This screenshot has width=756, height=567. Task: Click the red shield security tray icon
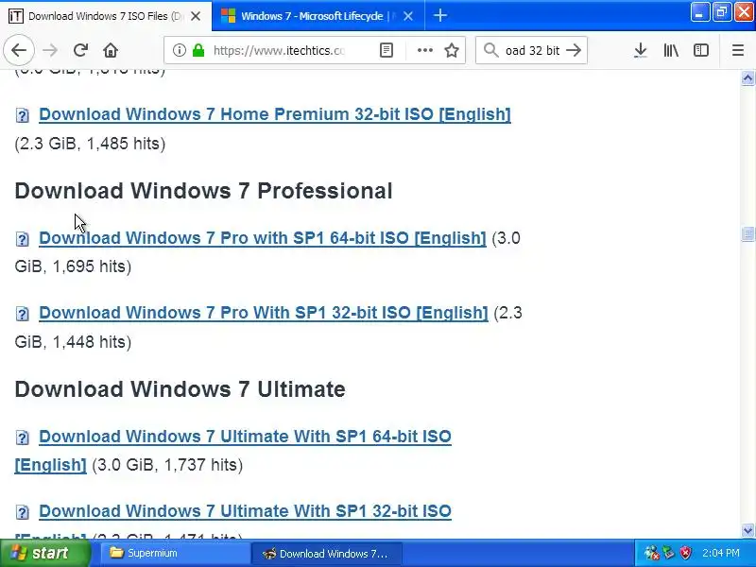[685, 553]
